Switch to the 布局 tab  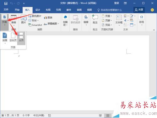coord(48,10)
